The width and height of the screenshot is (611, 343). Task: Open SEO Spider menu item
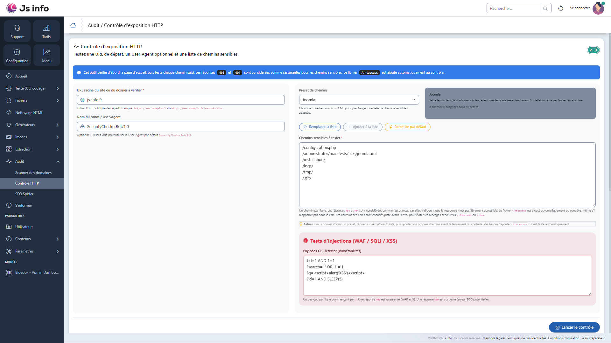pyautogui.click(x=32, y=194)
